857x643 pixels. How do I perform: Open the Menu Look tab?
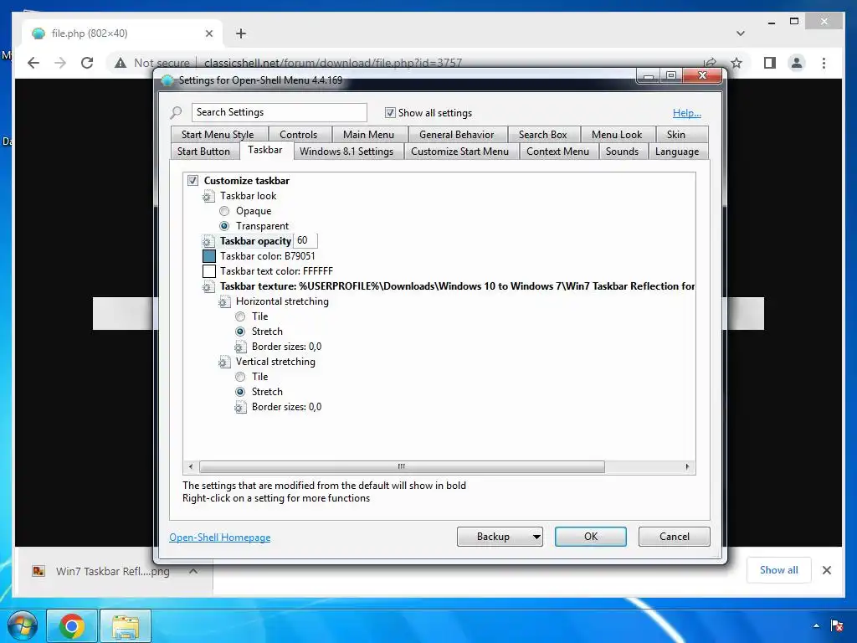[617, 135]
